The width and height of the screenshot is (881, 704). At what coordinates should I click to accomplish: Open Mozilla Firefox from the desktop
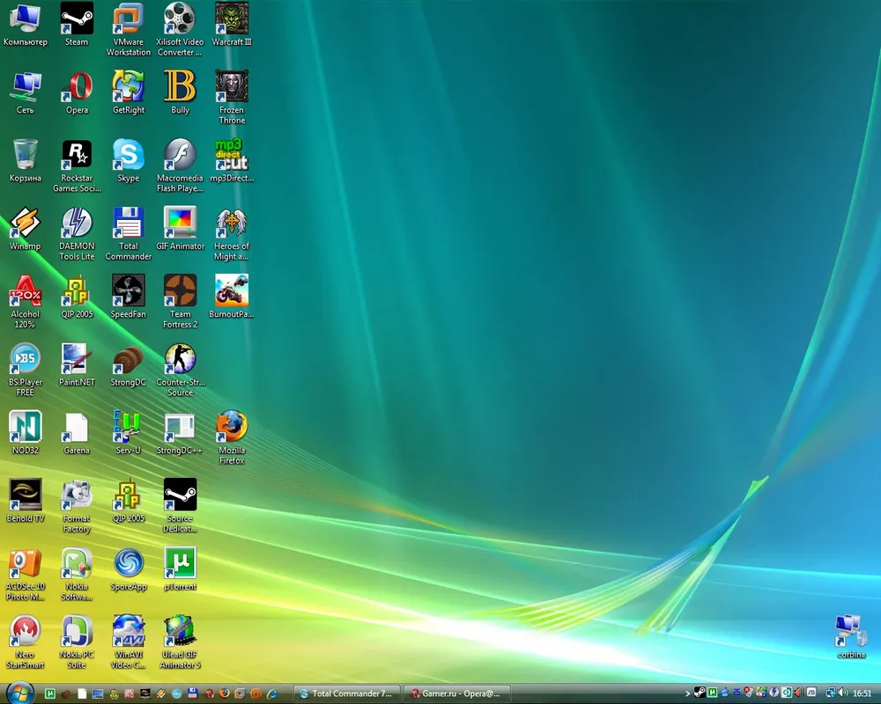pos(232,428)
